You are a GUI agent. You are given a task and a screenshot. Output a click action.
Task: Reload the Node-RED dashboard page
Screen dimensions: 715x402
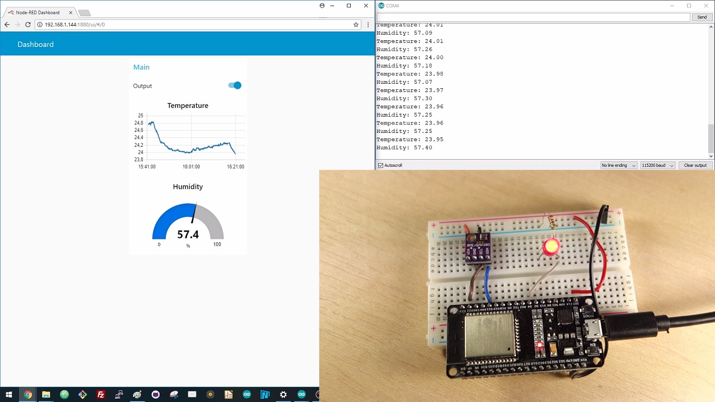click(x=27, y=25)
